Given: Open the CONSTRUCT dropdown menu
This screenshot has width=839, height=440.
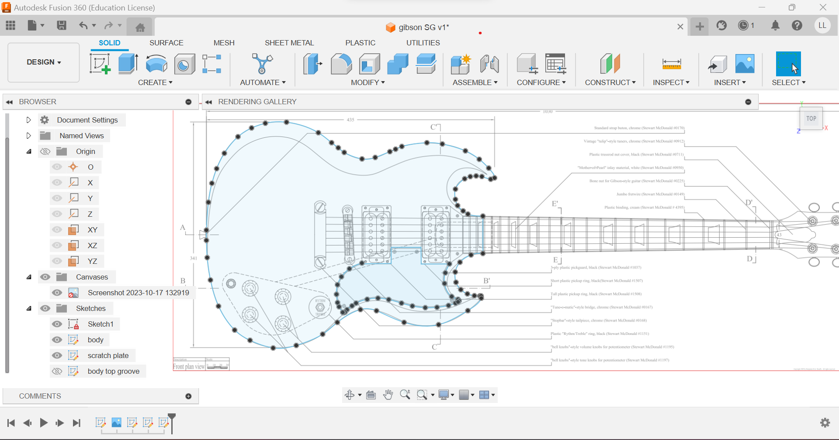Looking at the screenshot, I should 610,82.
